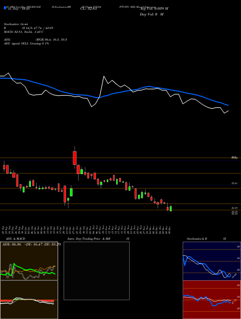Open the MACD histogram mini chart
Image resolution: width=241 pixels, height=319 pixels.
click(29, 300)
